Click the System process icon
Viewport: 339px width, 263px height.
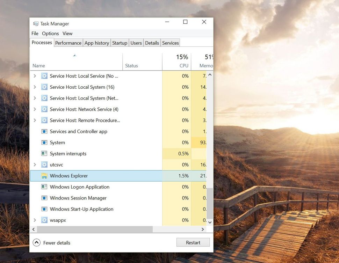tap(44, 143)
